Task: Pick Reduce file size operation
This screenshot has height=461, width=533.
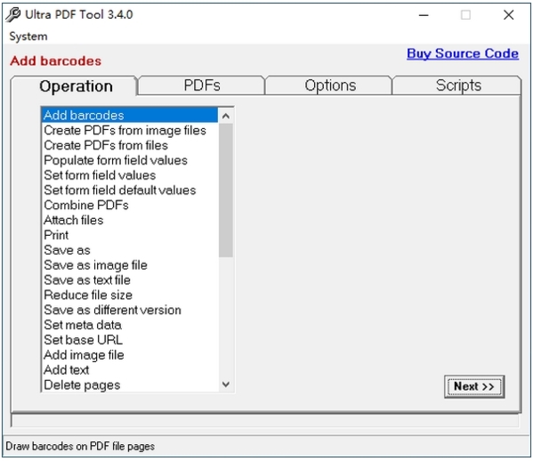Action: (x=130, y=295)
